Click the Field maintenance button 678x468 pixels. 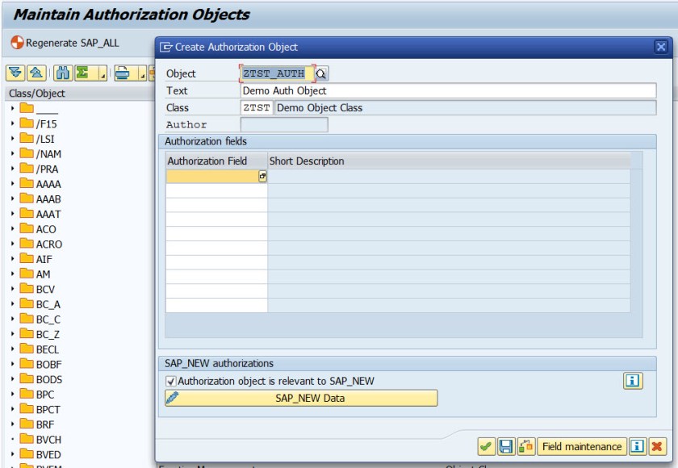582,446
